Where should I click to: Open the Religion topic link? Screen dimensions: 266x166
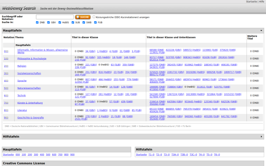click(x=22, y=66)
